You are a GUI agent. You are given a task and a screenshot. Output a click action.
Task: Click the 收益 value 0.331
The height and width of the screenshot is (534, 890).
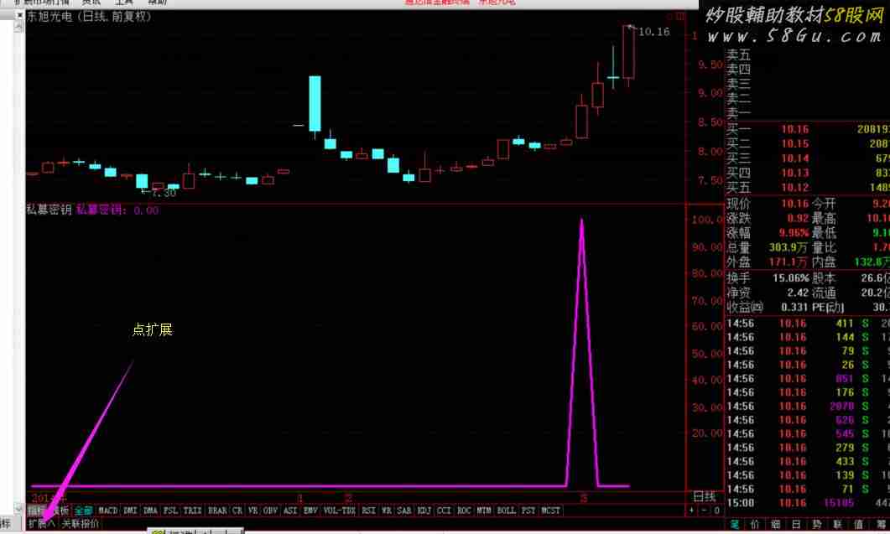point(794,308)
